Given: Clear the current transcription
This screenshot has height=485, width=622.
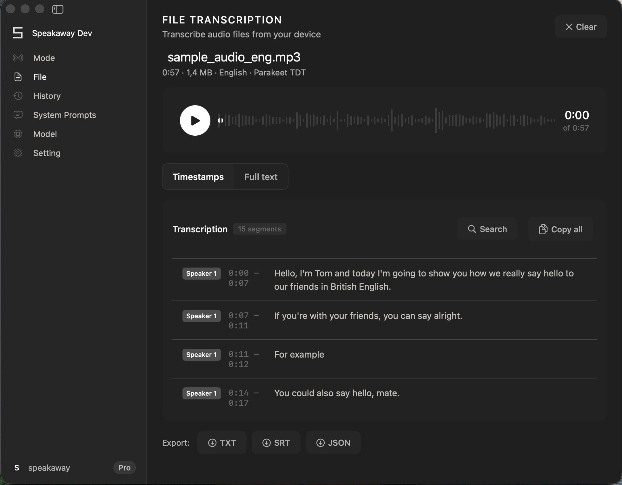Looking at the screenshot, I should click(x=581, y=27).
